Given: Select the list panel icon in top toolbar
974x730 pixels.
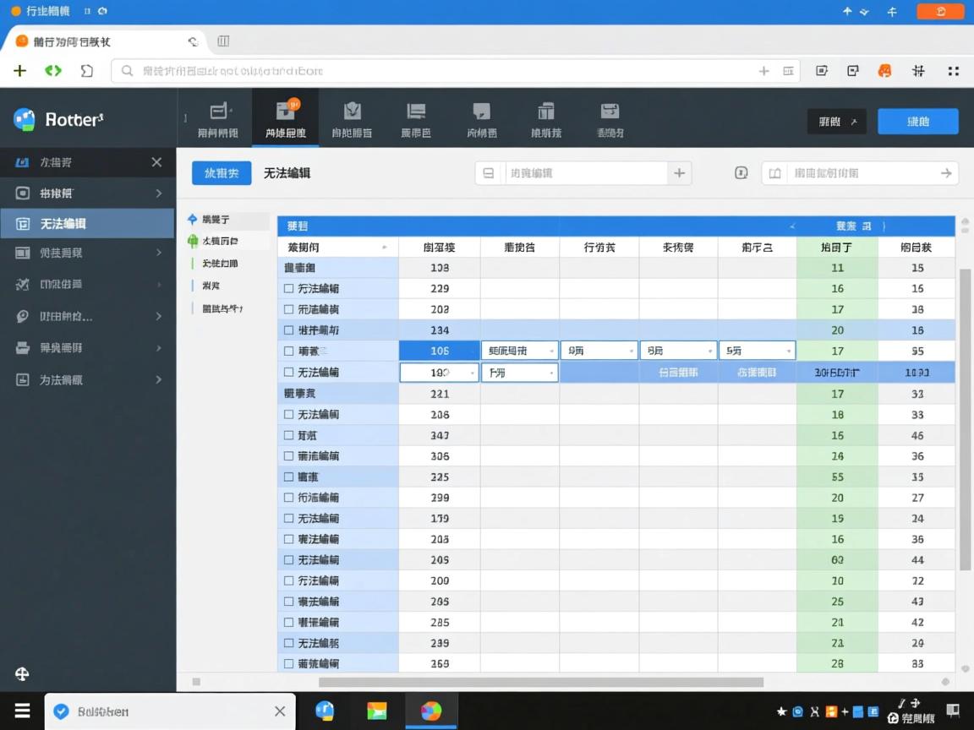Looking at the screenshot, I should pyautogui.click(x=415, y=117).
